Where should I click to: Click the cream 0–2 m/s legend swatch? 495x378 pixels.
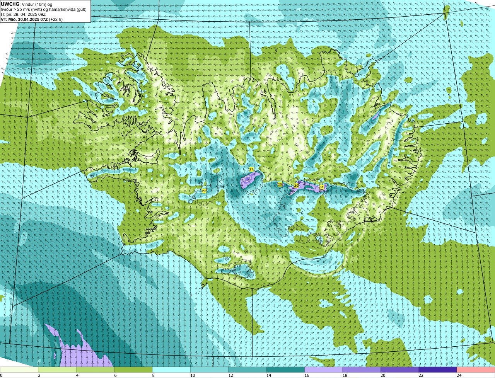click(x=19, y=370)
